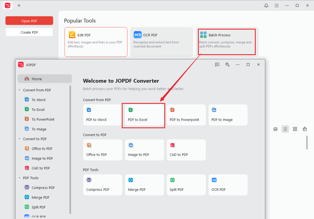Open the Batch Process tool card
This screenshot has width=314, height=219.
(x=227, y=42)
